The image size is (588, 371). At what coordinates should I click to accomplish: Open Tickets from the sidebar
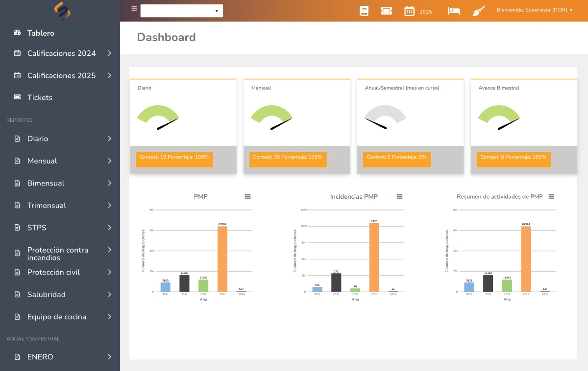pos(40,97)
